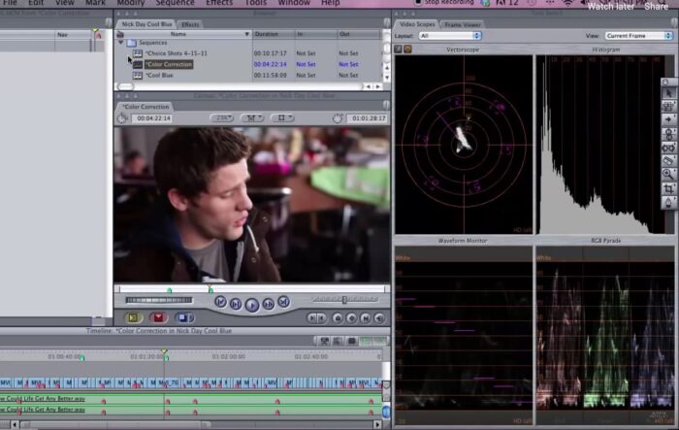Toggle first small icon above Vectorscope
This screenshot has width=679, height=430.
click(399, 49)
